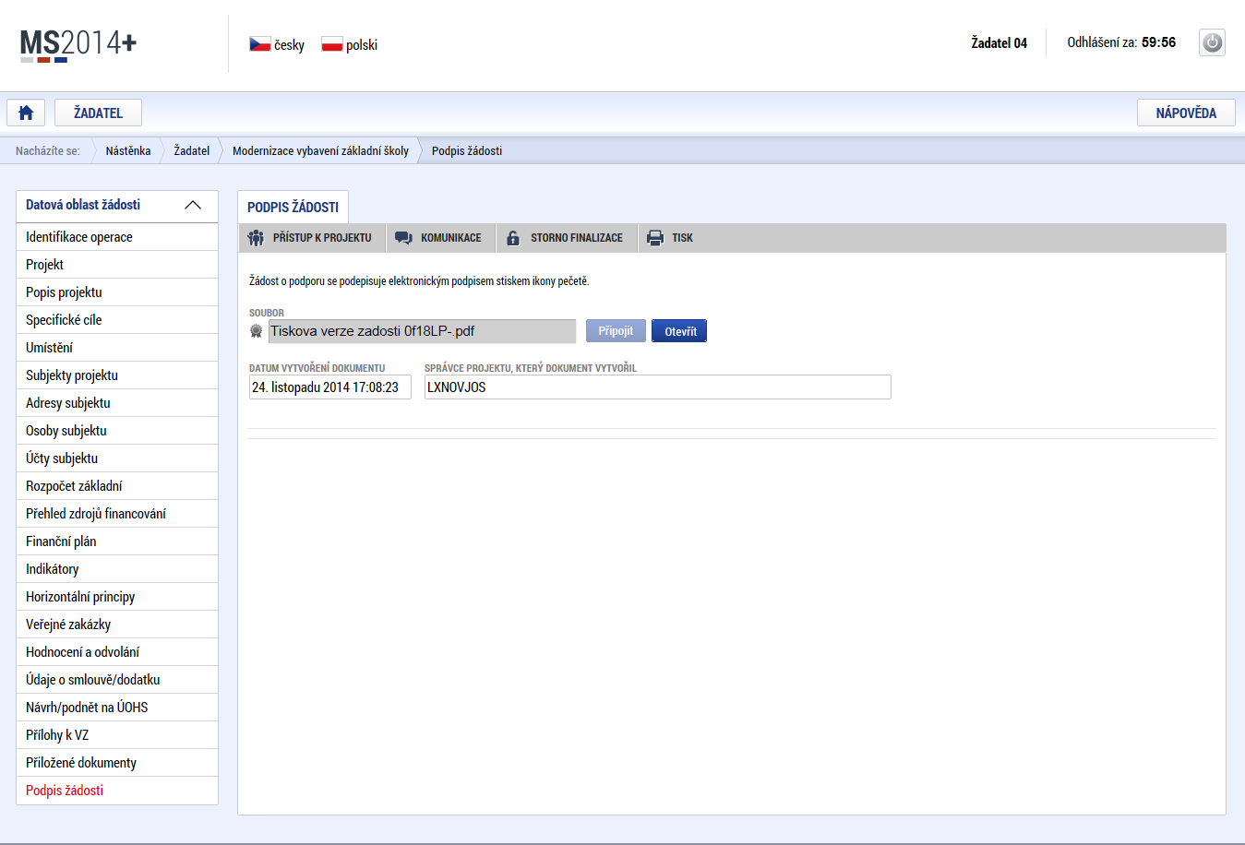Open Přehled zdrojů financování in sidebar
Viewport: 1245px width, 845px height.
pos(117,514)
